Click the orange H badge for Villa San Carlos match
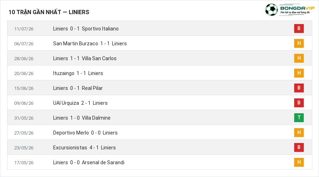 (299, 58)
